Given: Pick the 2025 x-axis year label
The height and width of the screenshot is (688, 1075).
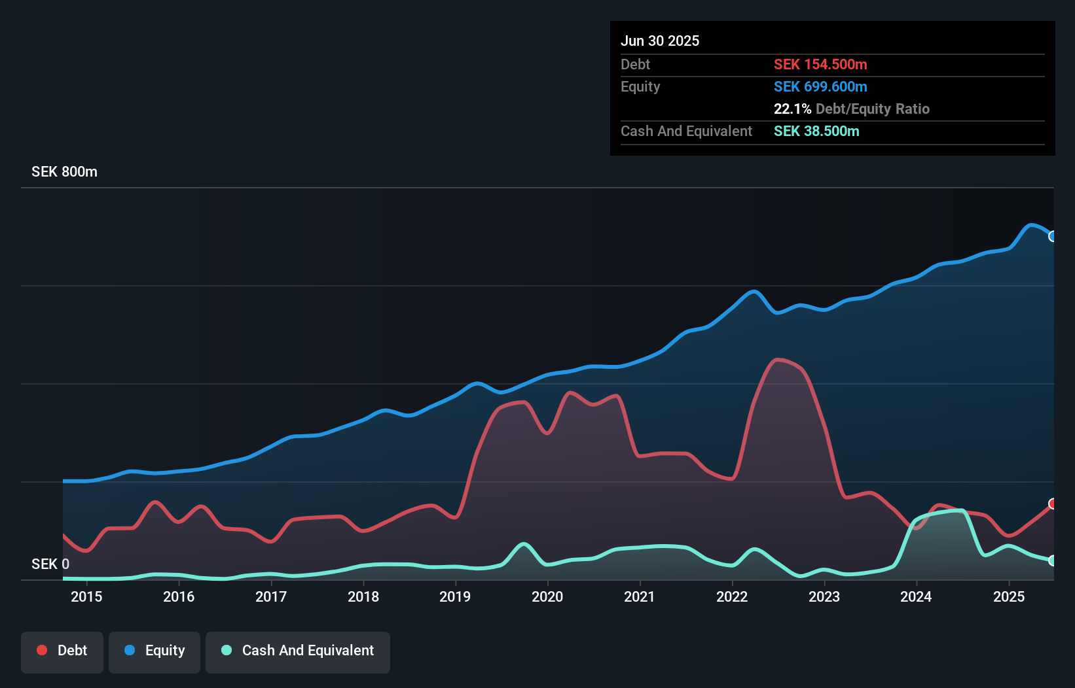Looking at the screenshot, I should 1009,596.
